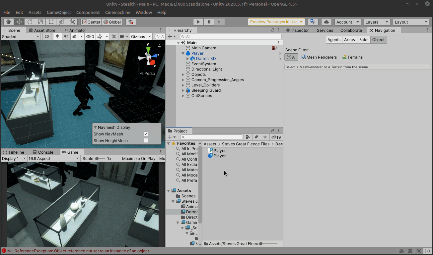Click the error icon in the status bar
Screen dimensions: 433x255
4,251
